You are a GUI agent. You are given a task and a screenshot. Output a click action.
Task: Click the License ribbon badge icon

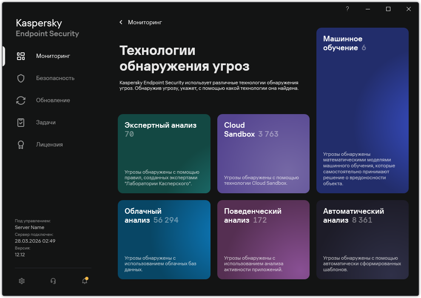pyautogui.click(x=21, y=145)
